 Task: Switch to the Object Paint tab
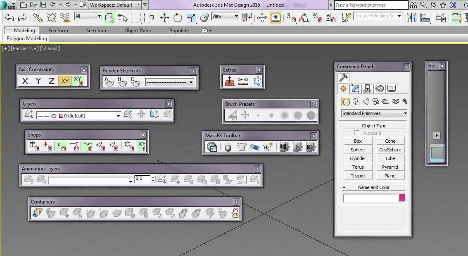[138, 31]
